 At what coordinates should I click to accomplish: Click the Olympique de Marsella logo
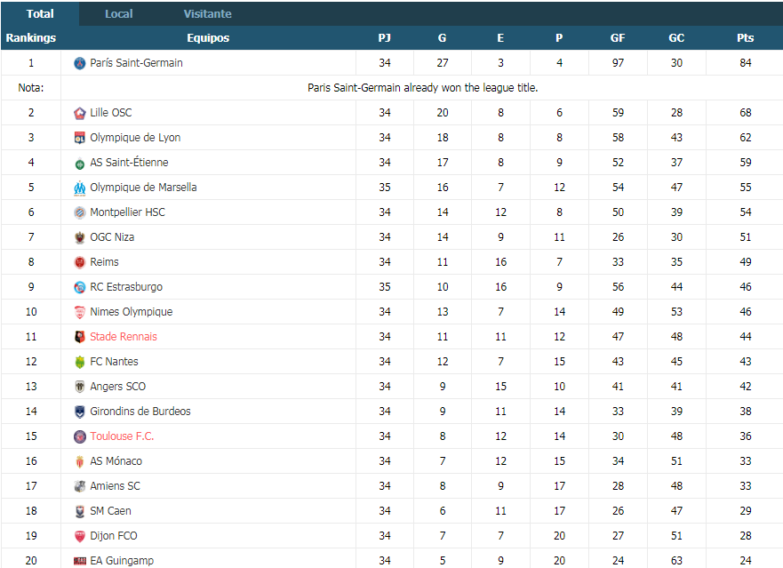pos(79,188)
